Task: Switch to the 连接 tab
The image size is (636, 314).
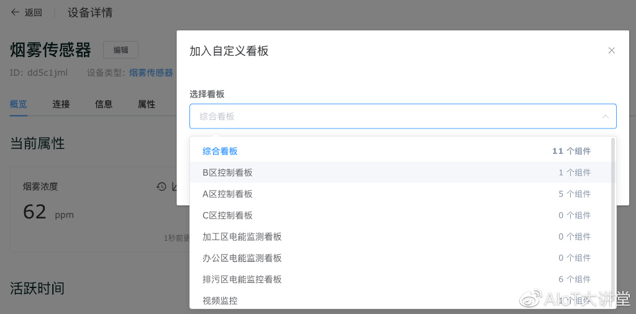Action: (61, 104)
